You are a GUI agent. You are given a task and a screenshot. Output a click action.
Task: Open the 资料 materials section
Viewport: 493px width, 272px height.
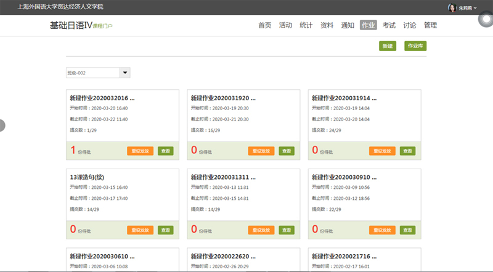327,25
